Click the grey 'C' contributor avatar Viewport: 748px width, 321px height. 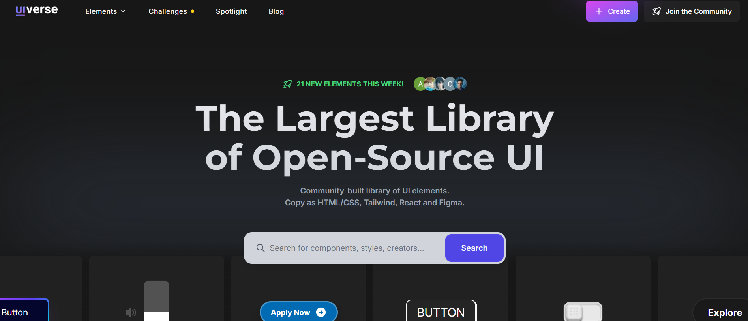click(x=450, y=84)
